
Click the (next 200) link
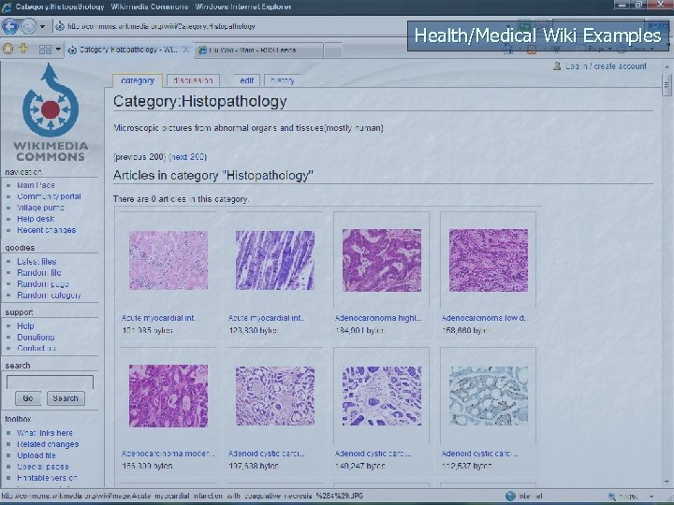(x=188, y=157)
